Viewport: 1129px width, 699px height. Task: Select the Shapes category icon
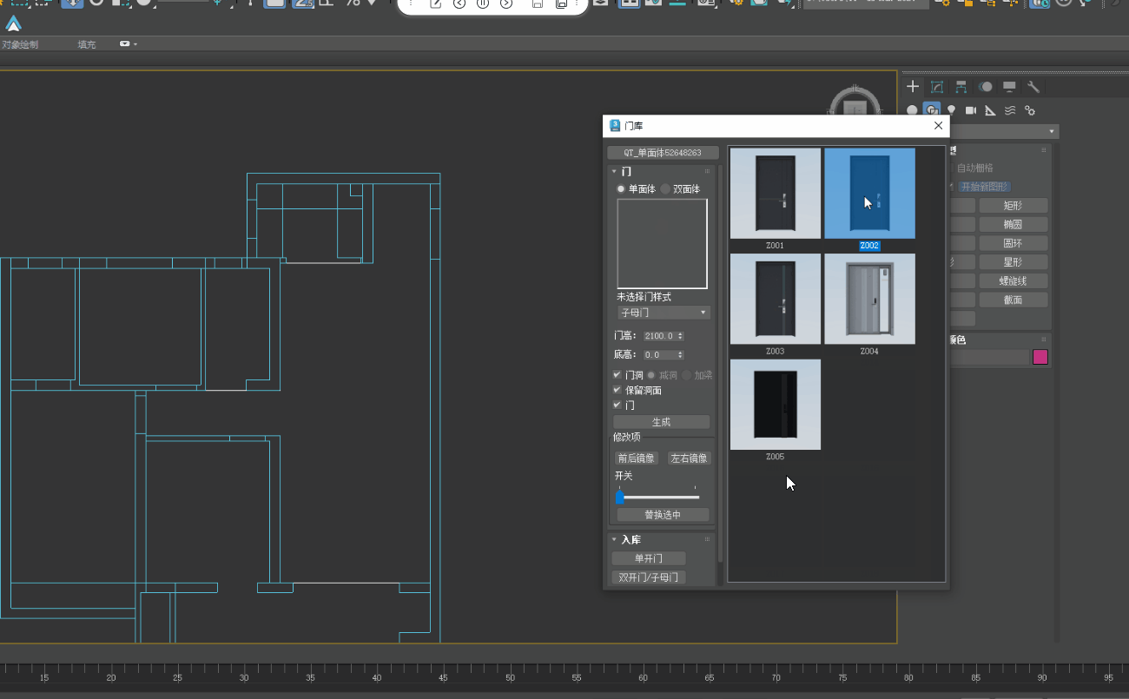pyautogui.click(x=932, y=110)
